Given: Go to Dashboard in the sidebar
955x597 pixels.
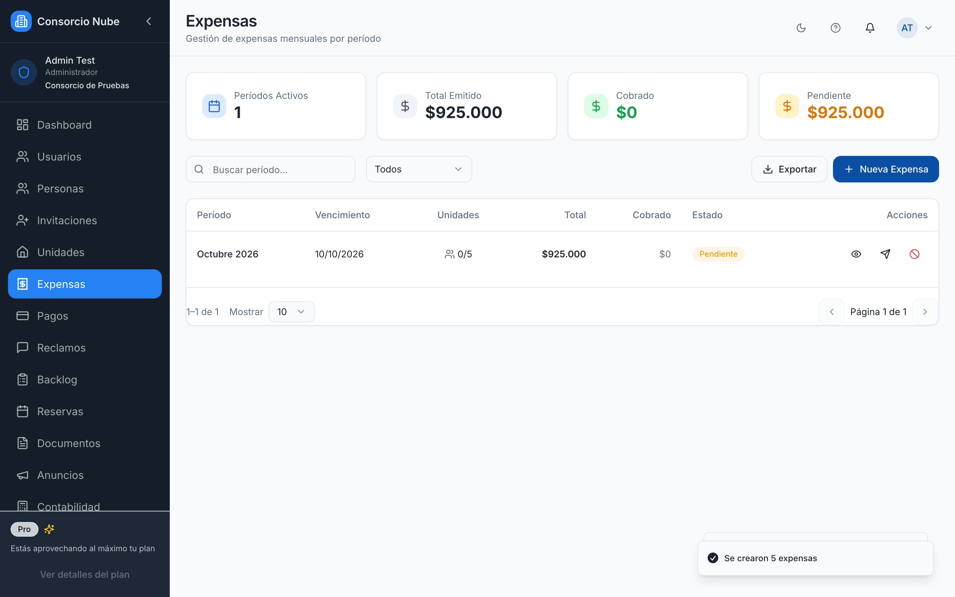Looking at the screenshot, I should tap(85, 125).
